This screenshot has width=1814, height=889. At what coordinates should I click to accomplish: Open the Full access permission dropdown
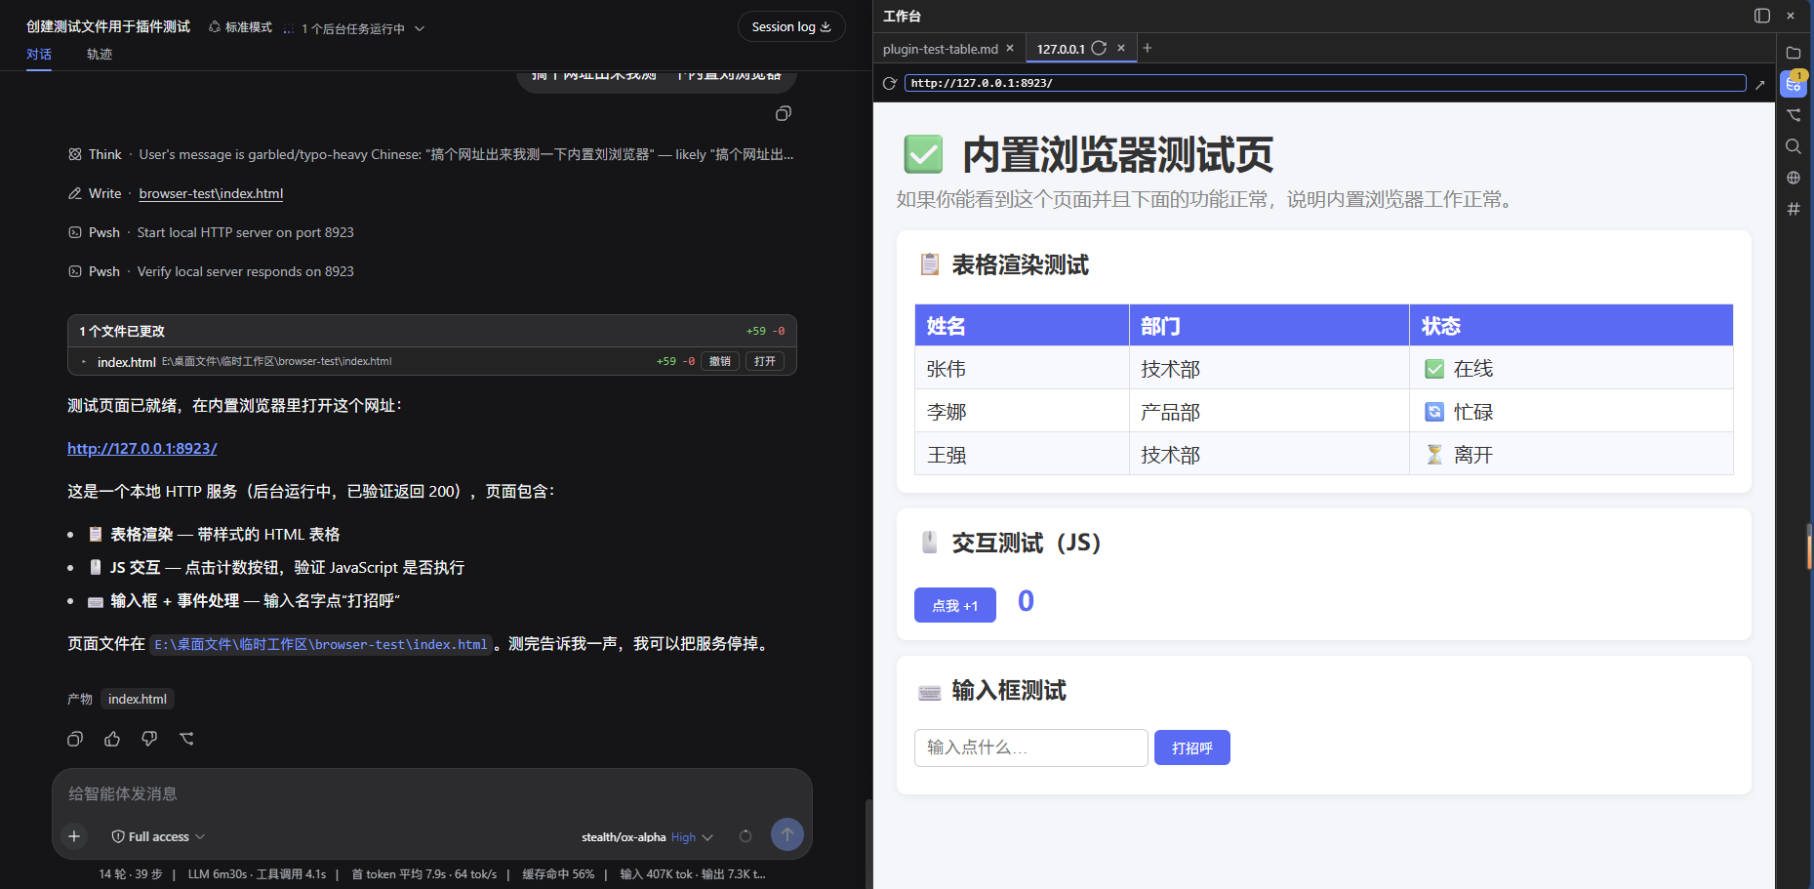tap(158, 836)
